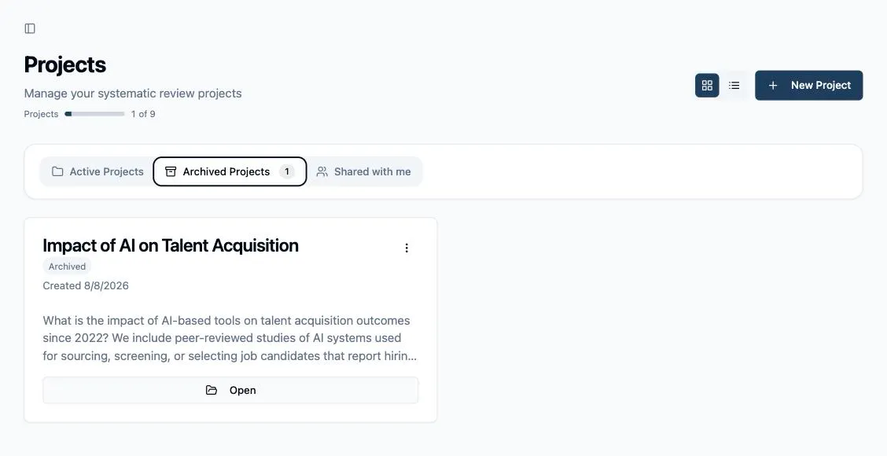The height and width of the screenshot is (456, 887).
Task: Click the archive box icon
Action: coord(171,171)
